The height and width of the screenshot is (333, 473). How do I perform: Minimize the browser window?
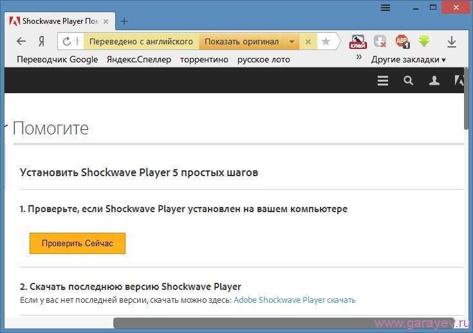(x=416, y=8)
